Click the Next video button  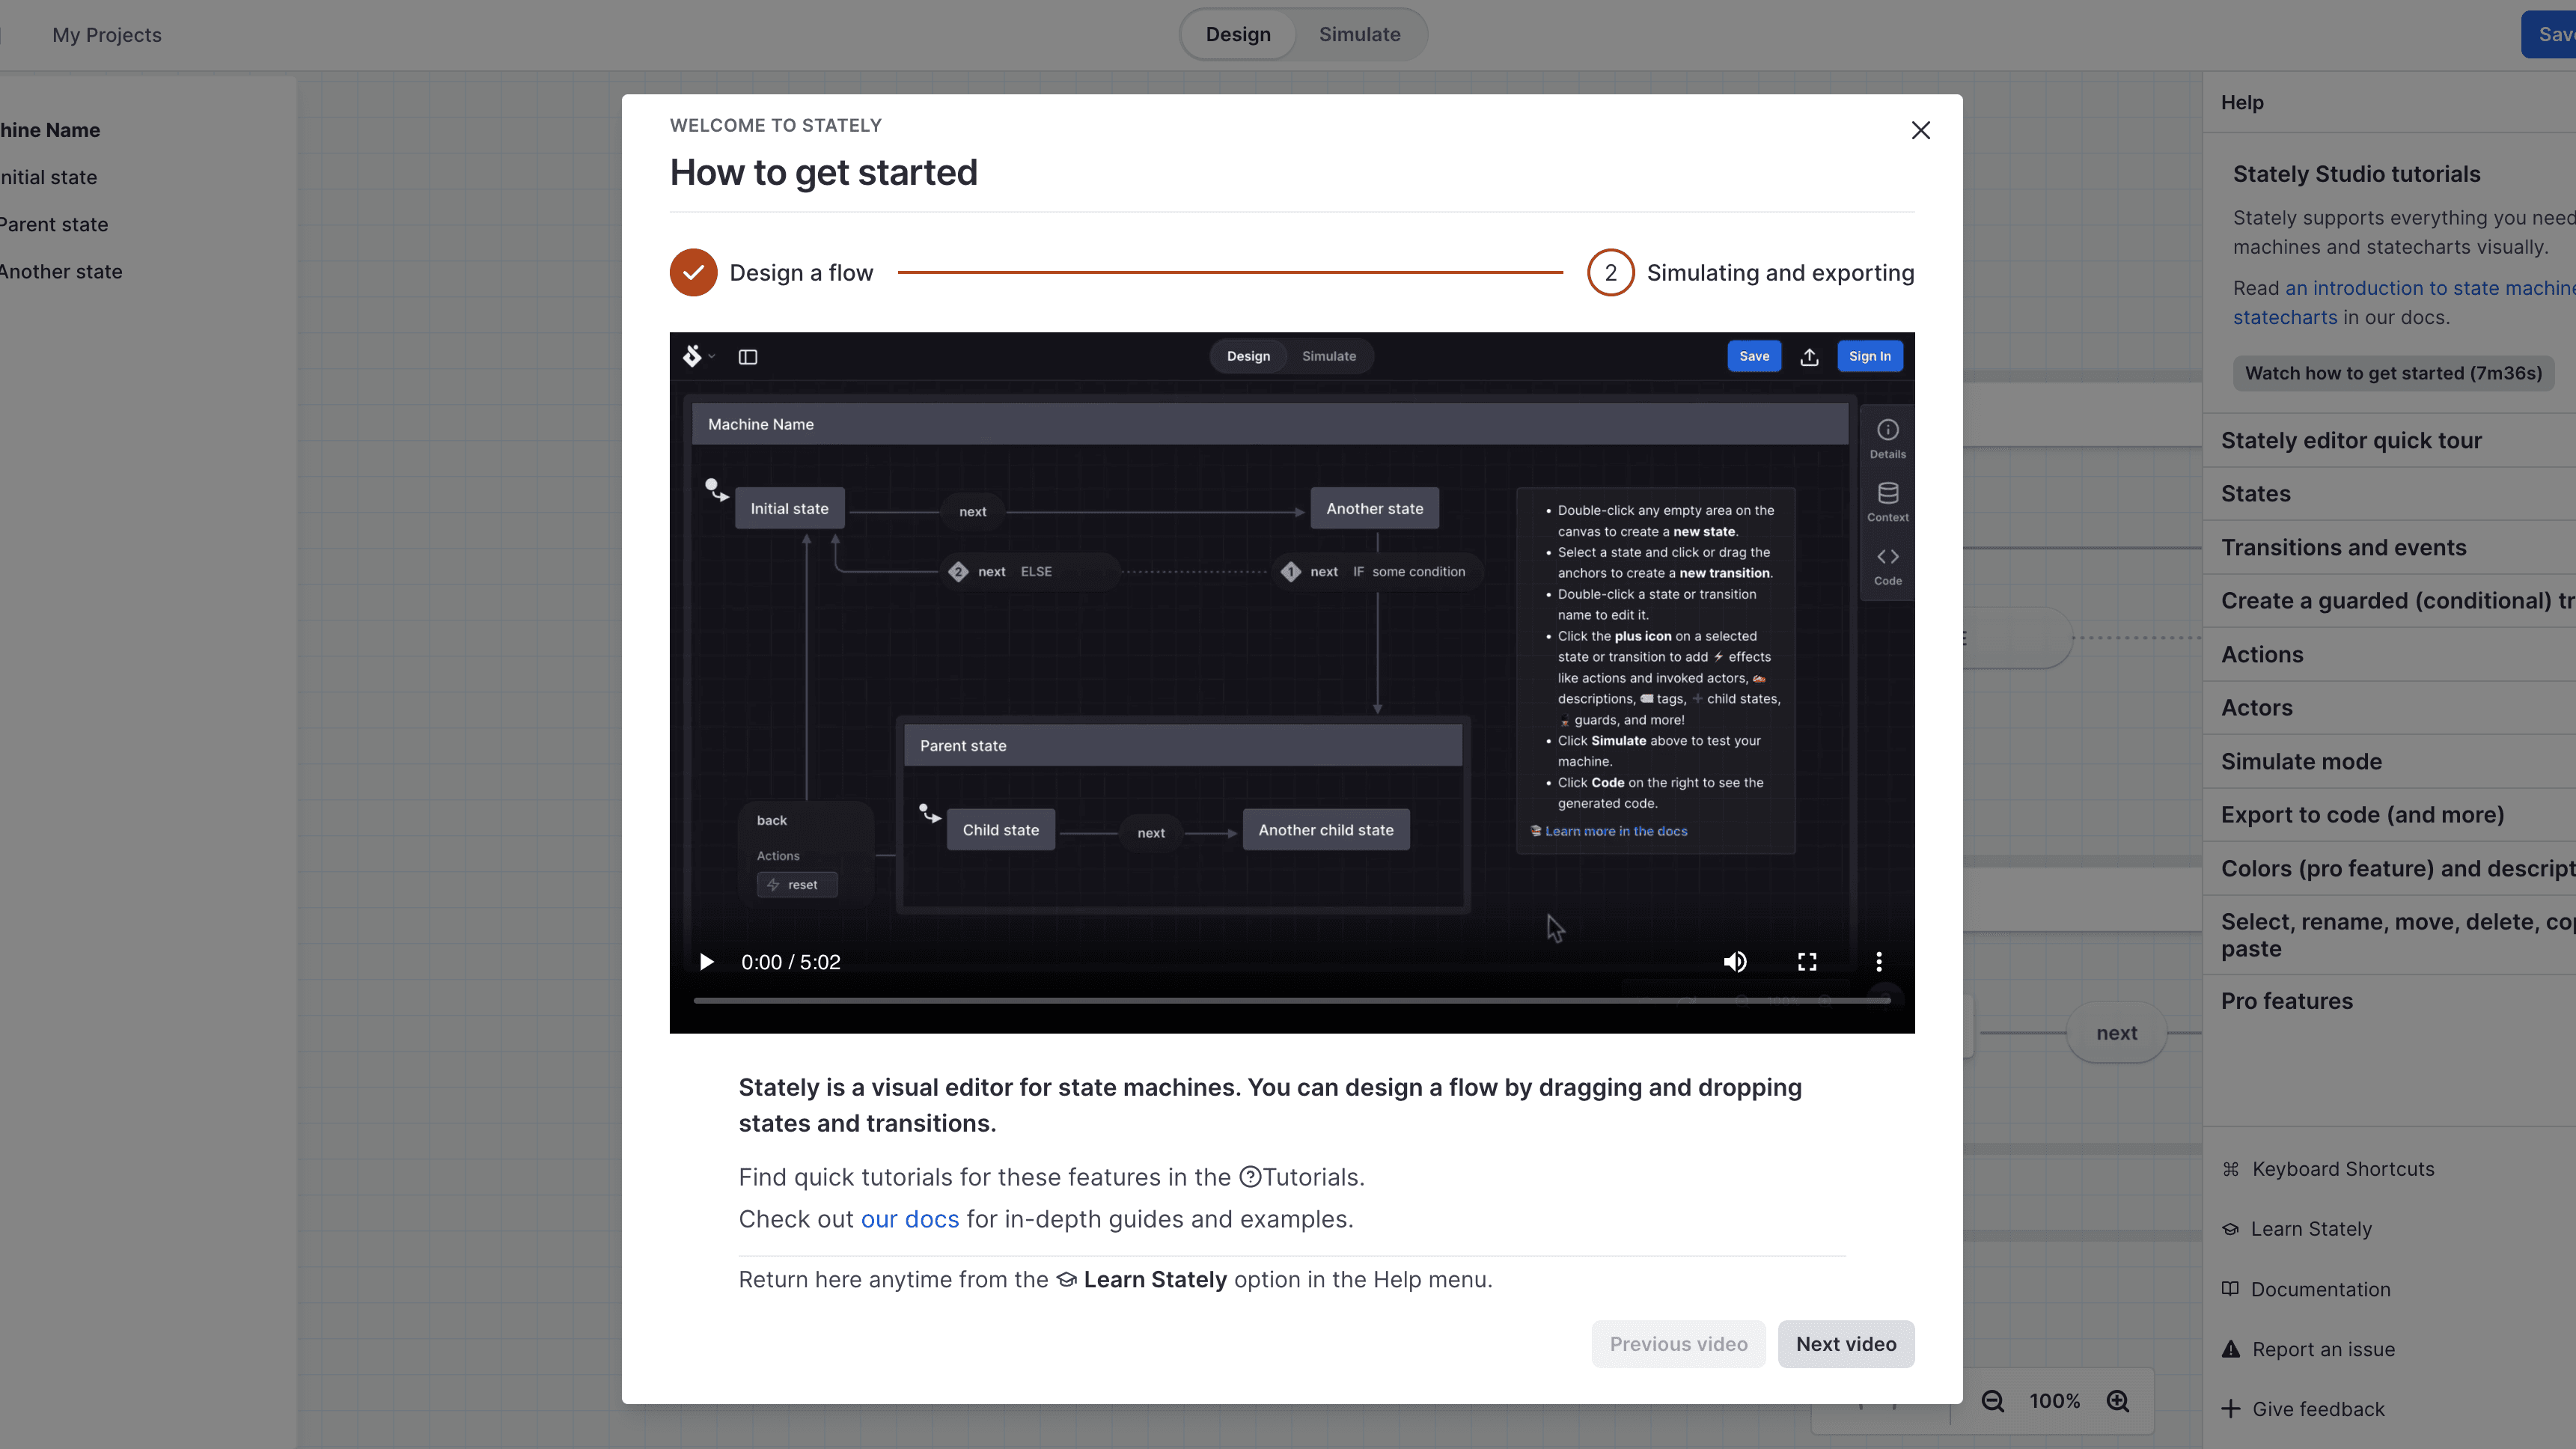1846,1344
